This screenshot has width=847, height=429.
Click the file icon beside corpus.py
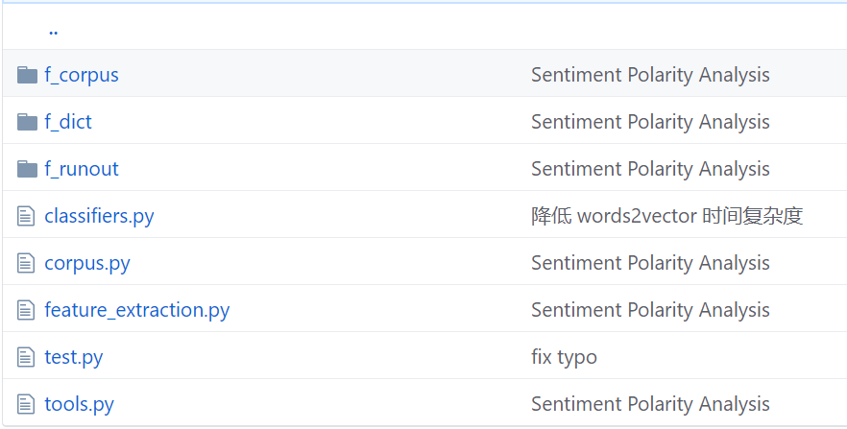pyautogui.click(x=26, y=263)
